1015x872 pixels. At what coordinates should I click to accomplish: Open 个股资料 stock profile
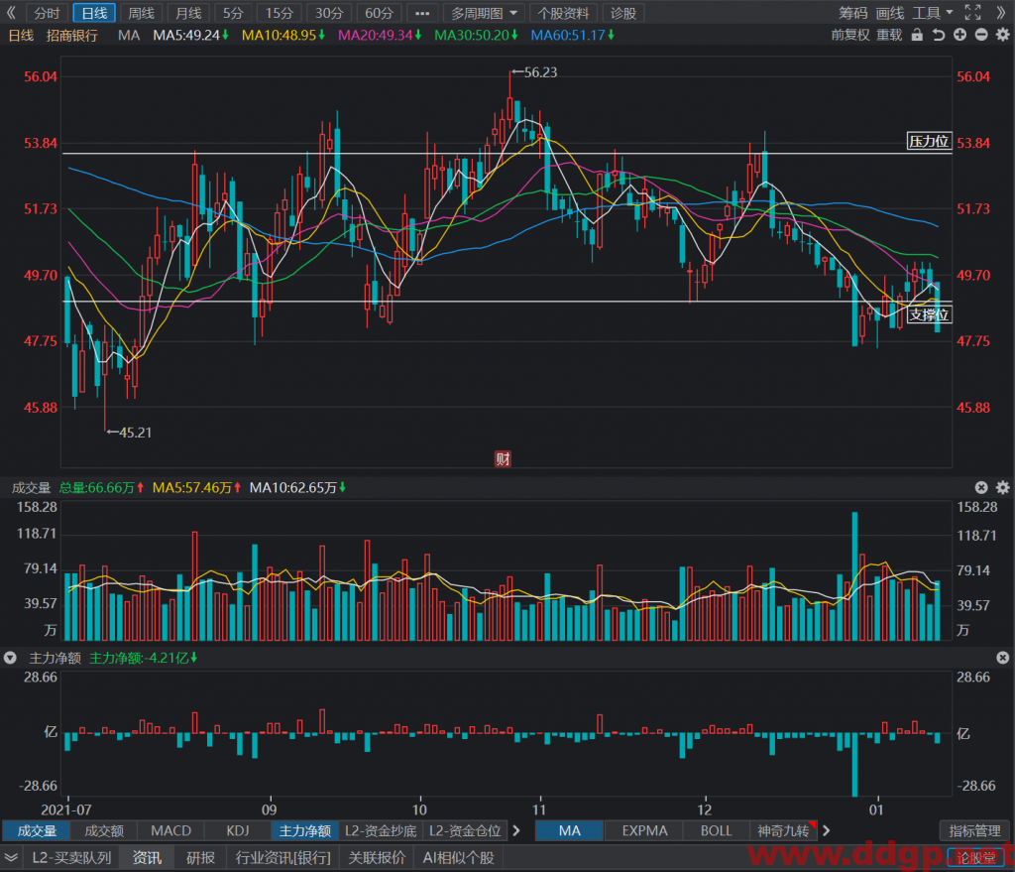[563, 13]
